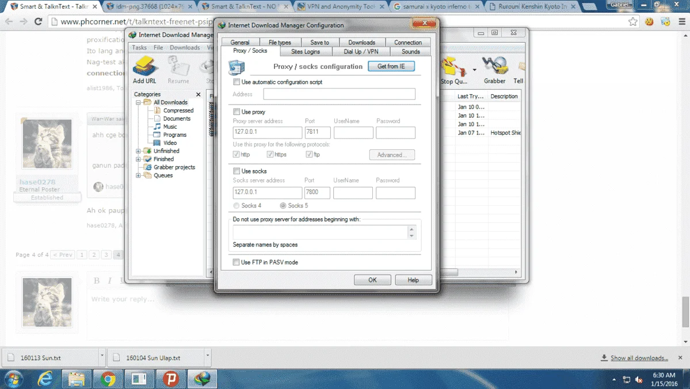This screenshot has width=690, height=389.
Task: Toggle ftp protocol checkbox
Action: [x=309, y=155]
